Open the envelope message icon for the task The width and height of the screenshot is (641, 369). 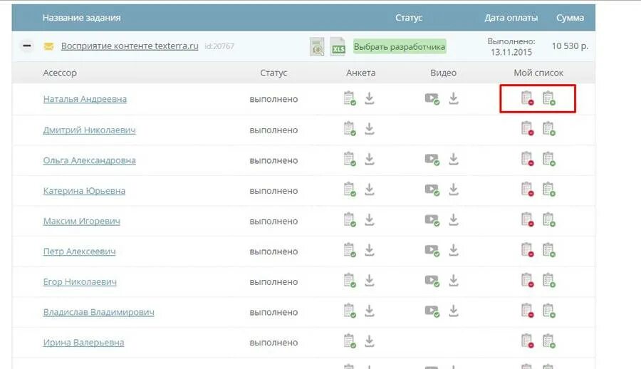(x=48, y=46)
